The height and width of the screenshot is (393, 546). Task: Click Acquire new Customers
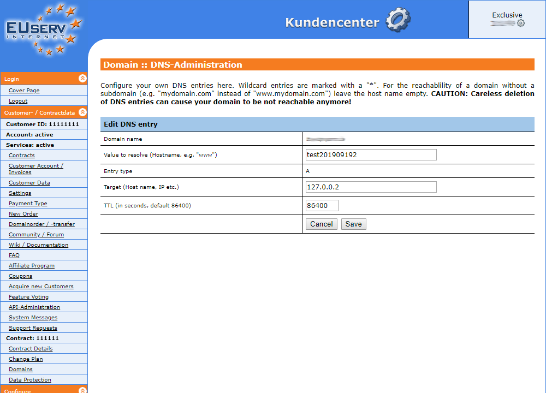click(x=41, y=287)
